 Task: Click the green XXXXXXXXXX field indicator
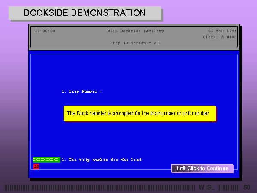(47, 160)
